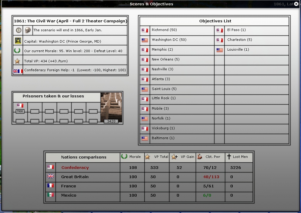Click the capital building icon
This screenshot has height=213, width=301.
[x=18, y=41]
